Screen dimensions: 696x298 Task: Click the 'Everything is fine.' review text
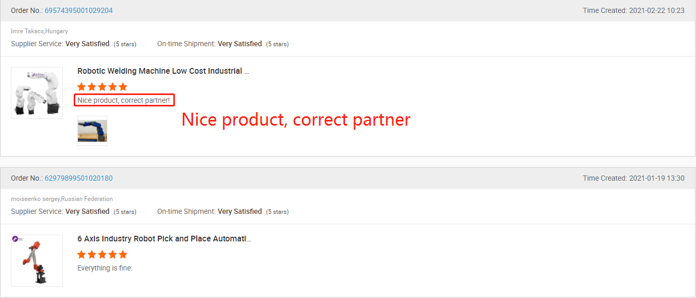pyautogui.click(x=105, y=268)
